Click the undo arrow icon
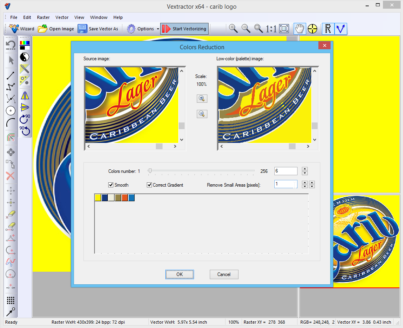 tap(11, 44)
